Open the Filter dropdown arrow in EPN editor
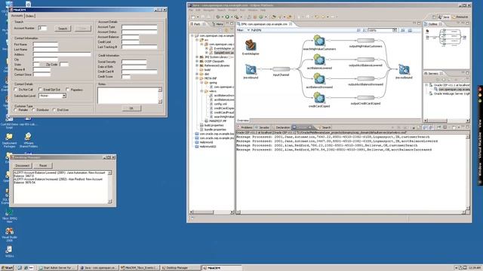The image size is (483, 271). 248,30
